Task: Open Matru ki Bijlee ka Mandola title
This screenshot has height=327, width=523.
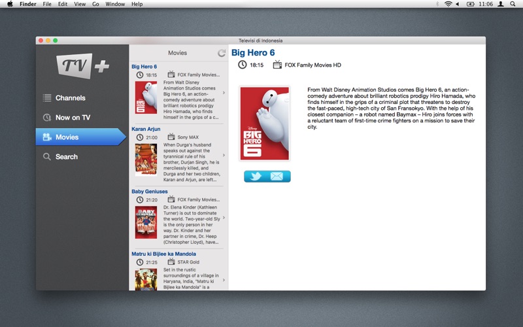Action: 163,254
